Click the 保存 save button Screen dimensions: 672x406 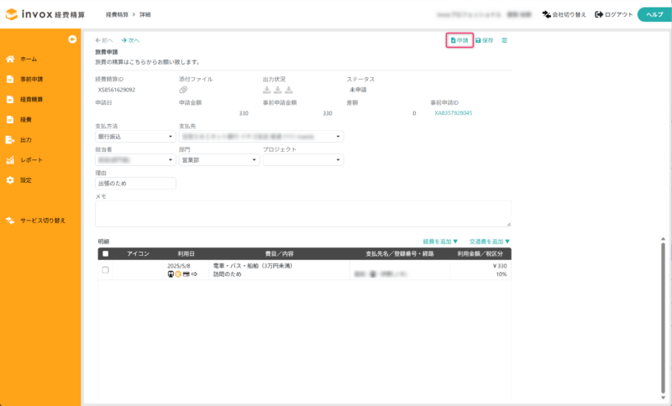485,40
